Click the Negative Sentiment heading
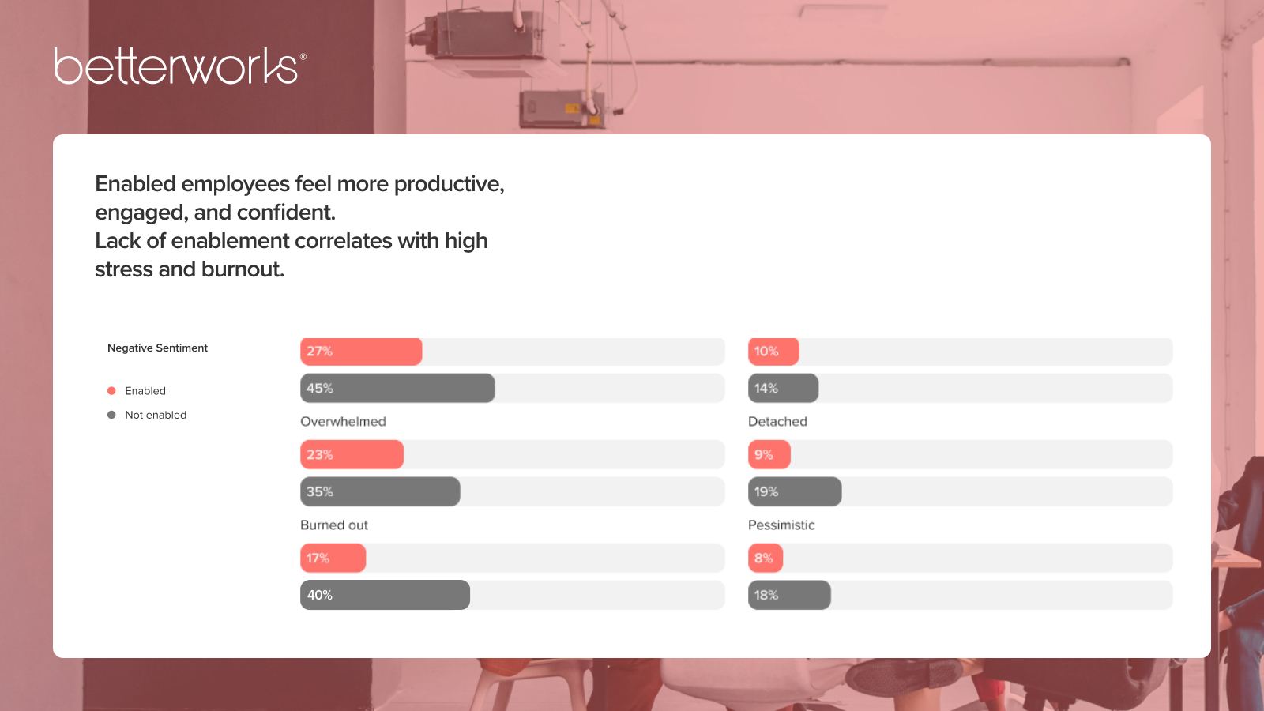This screenshot has height=711, width=1264. [x=157, y=348]
